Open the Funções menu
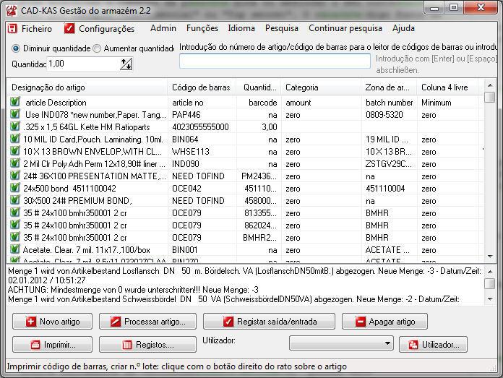The height and width of the screenshot is (378, 503). pos(202,29)
